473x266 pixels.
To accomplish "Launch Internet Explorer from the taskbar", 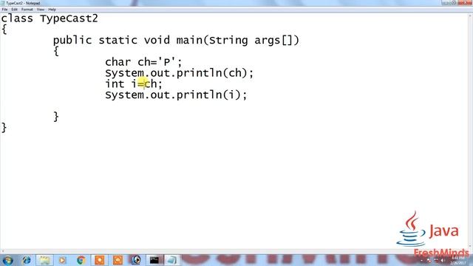I will 27,260.
